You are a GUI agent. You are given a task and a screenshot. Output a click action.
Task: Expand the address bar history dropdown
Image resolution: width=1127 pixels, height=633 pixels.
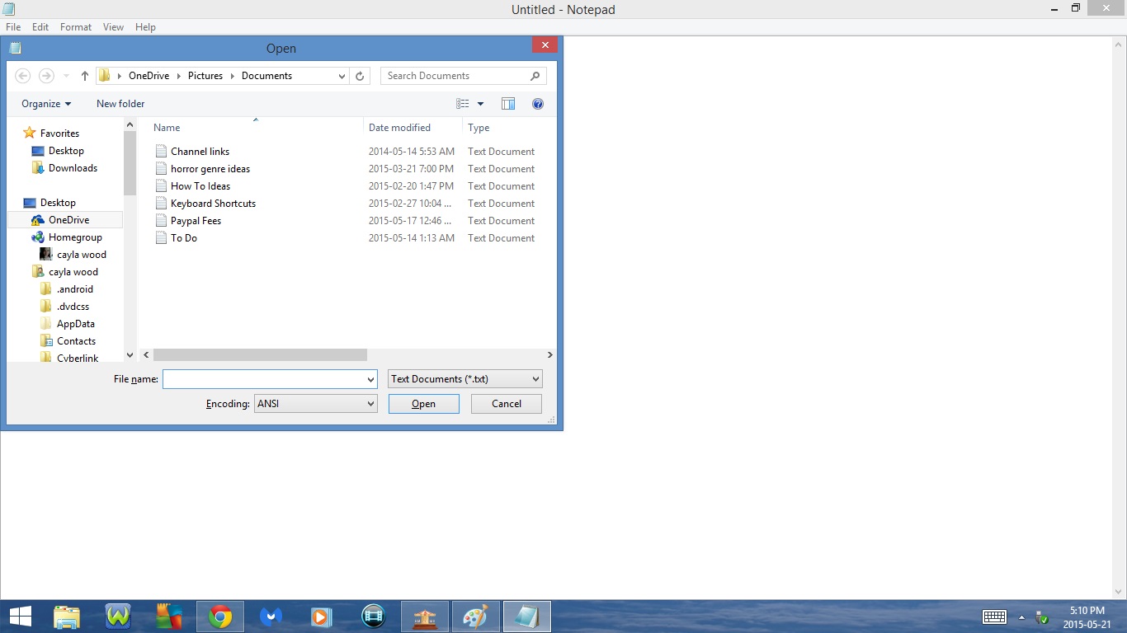click(342, 76)
